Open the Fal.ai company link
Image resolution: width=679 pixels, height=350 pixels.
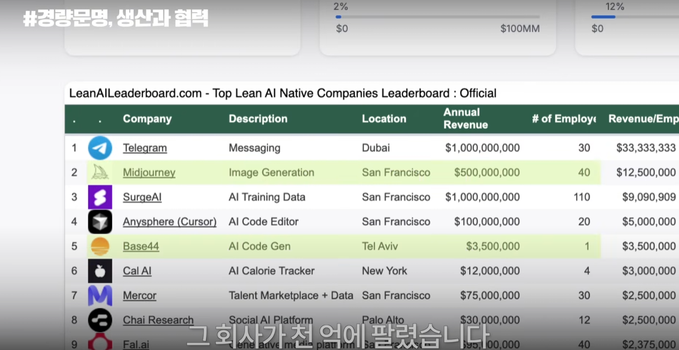click(136, 344)
